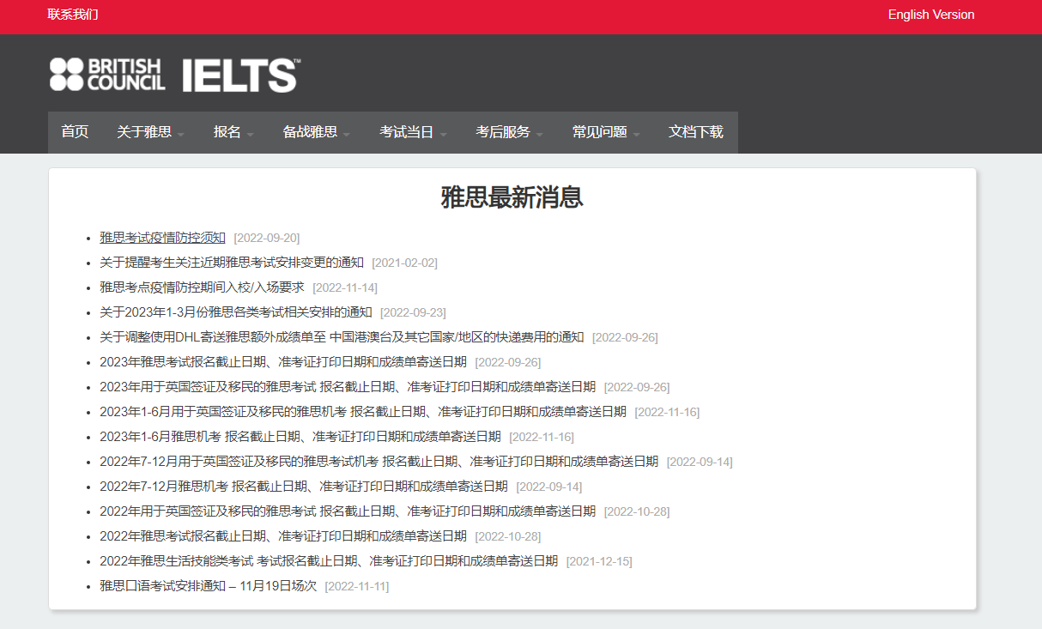Click the date [2022-11-14]

pos(345,287)
